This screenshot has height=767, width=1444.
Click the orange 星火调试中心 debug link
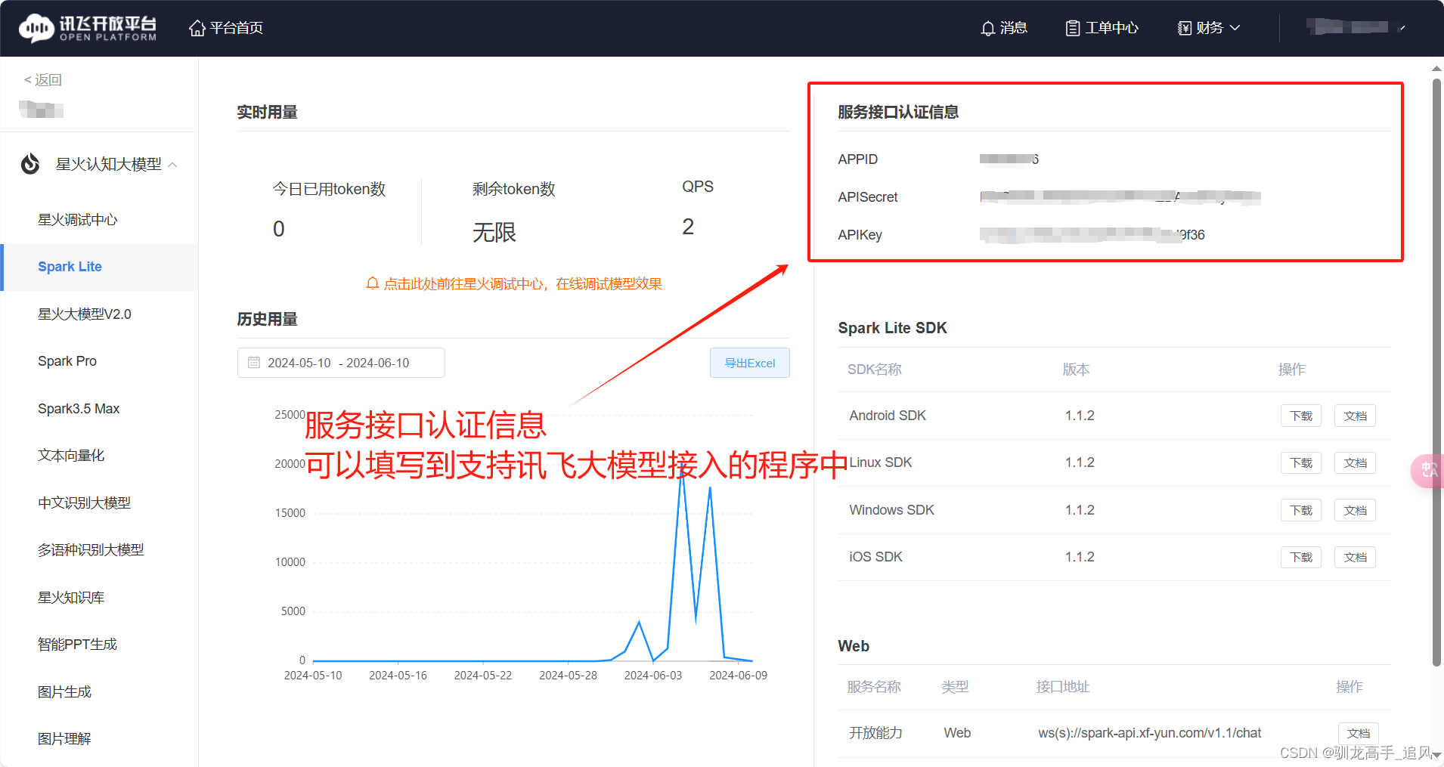pyautogui.click(x=523, y=284)
